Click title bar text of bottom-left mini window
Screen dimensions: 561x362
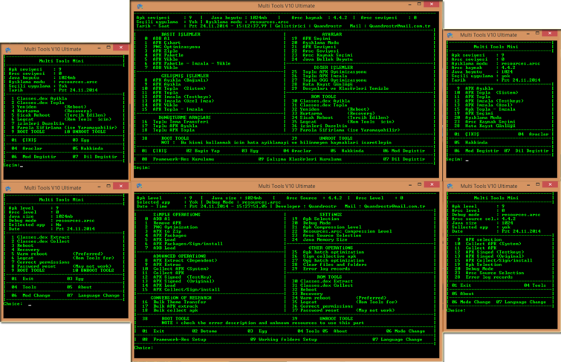(x=53, y=188)
